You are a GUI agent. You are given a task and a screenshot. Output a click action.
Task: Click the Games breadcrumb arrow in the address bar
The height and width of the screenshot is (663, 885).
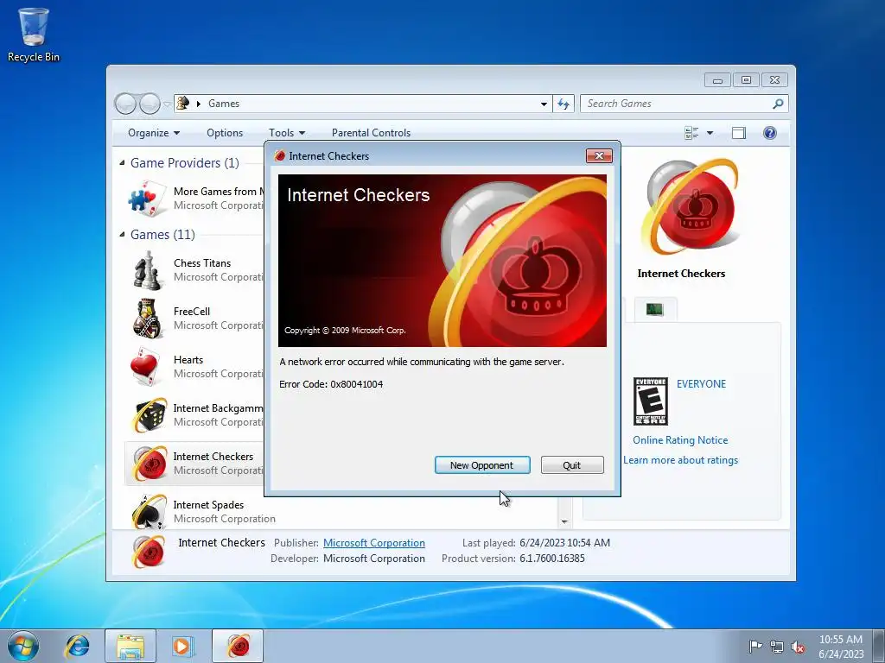click(x=199, y=104)
